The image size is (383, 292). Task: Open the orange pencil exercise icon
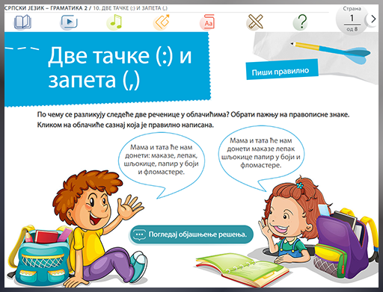coord(162,22)
